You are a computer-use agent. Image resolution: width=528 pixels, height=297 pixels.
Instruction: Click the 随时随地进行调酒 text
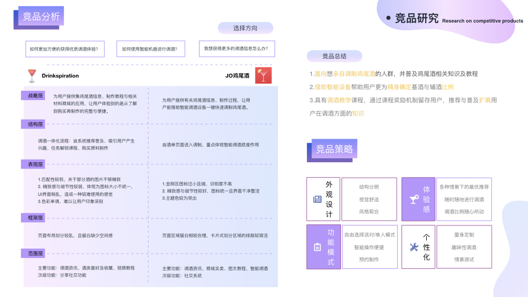(464, 199)
